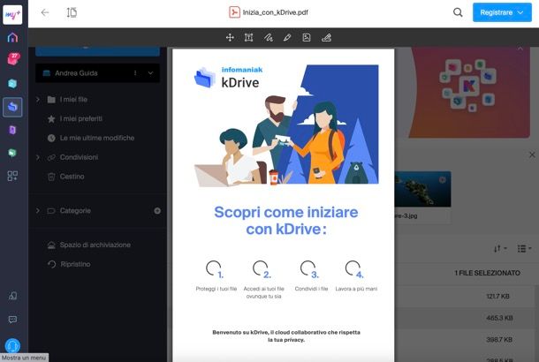
Task: Click step 4 Lavora a più mani
Action: (x=356, y=276)
